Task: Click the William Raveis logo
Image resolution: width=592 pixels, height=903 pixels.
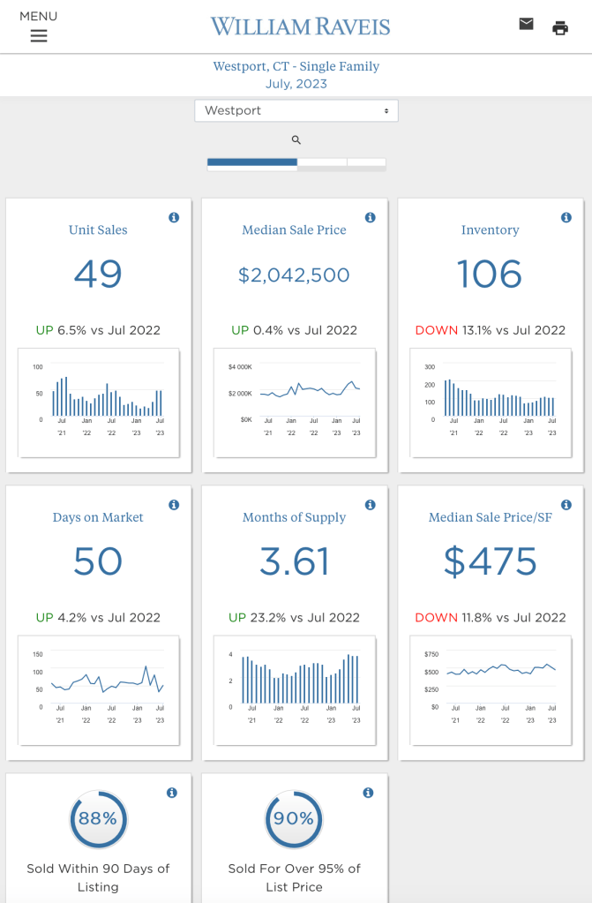Action: [x=300, y=26]
